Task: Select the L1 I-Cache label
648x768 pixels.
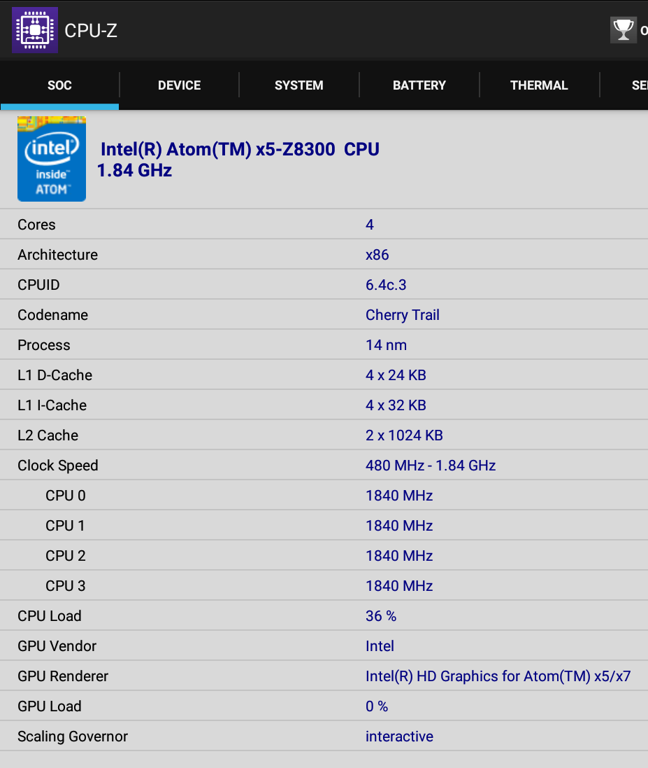Action: [52, 405]
